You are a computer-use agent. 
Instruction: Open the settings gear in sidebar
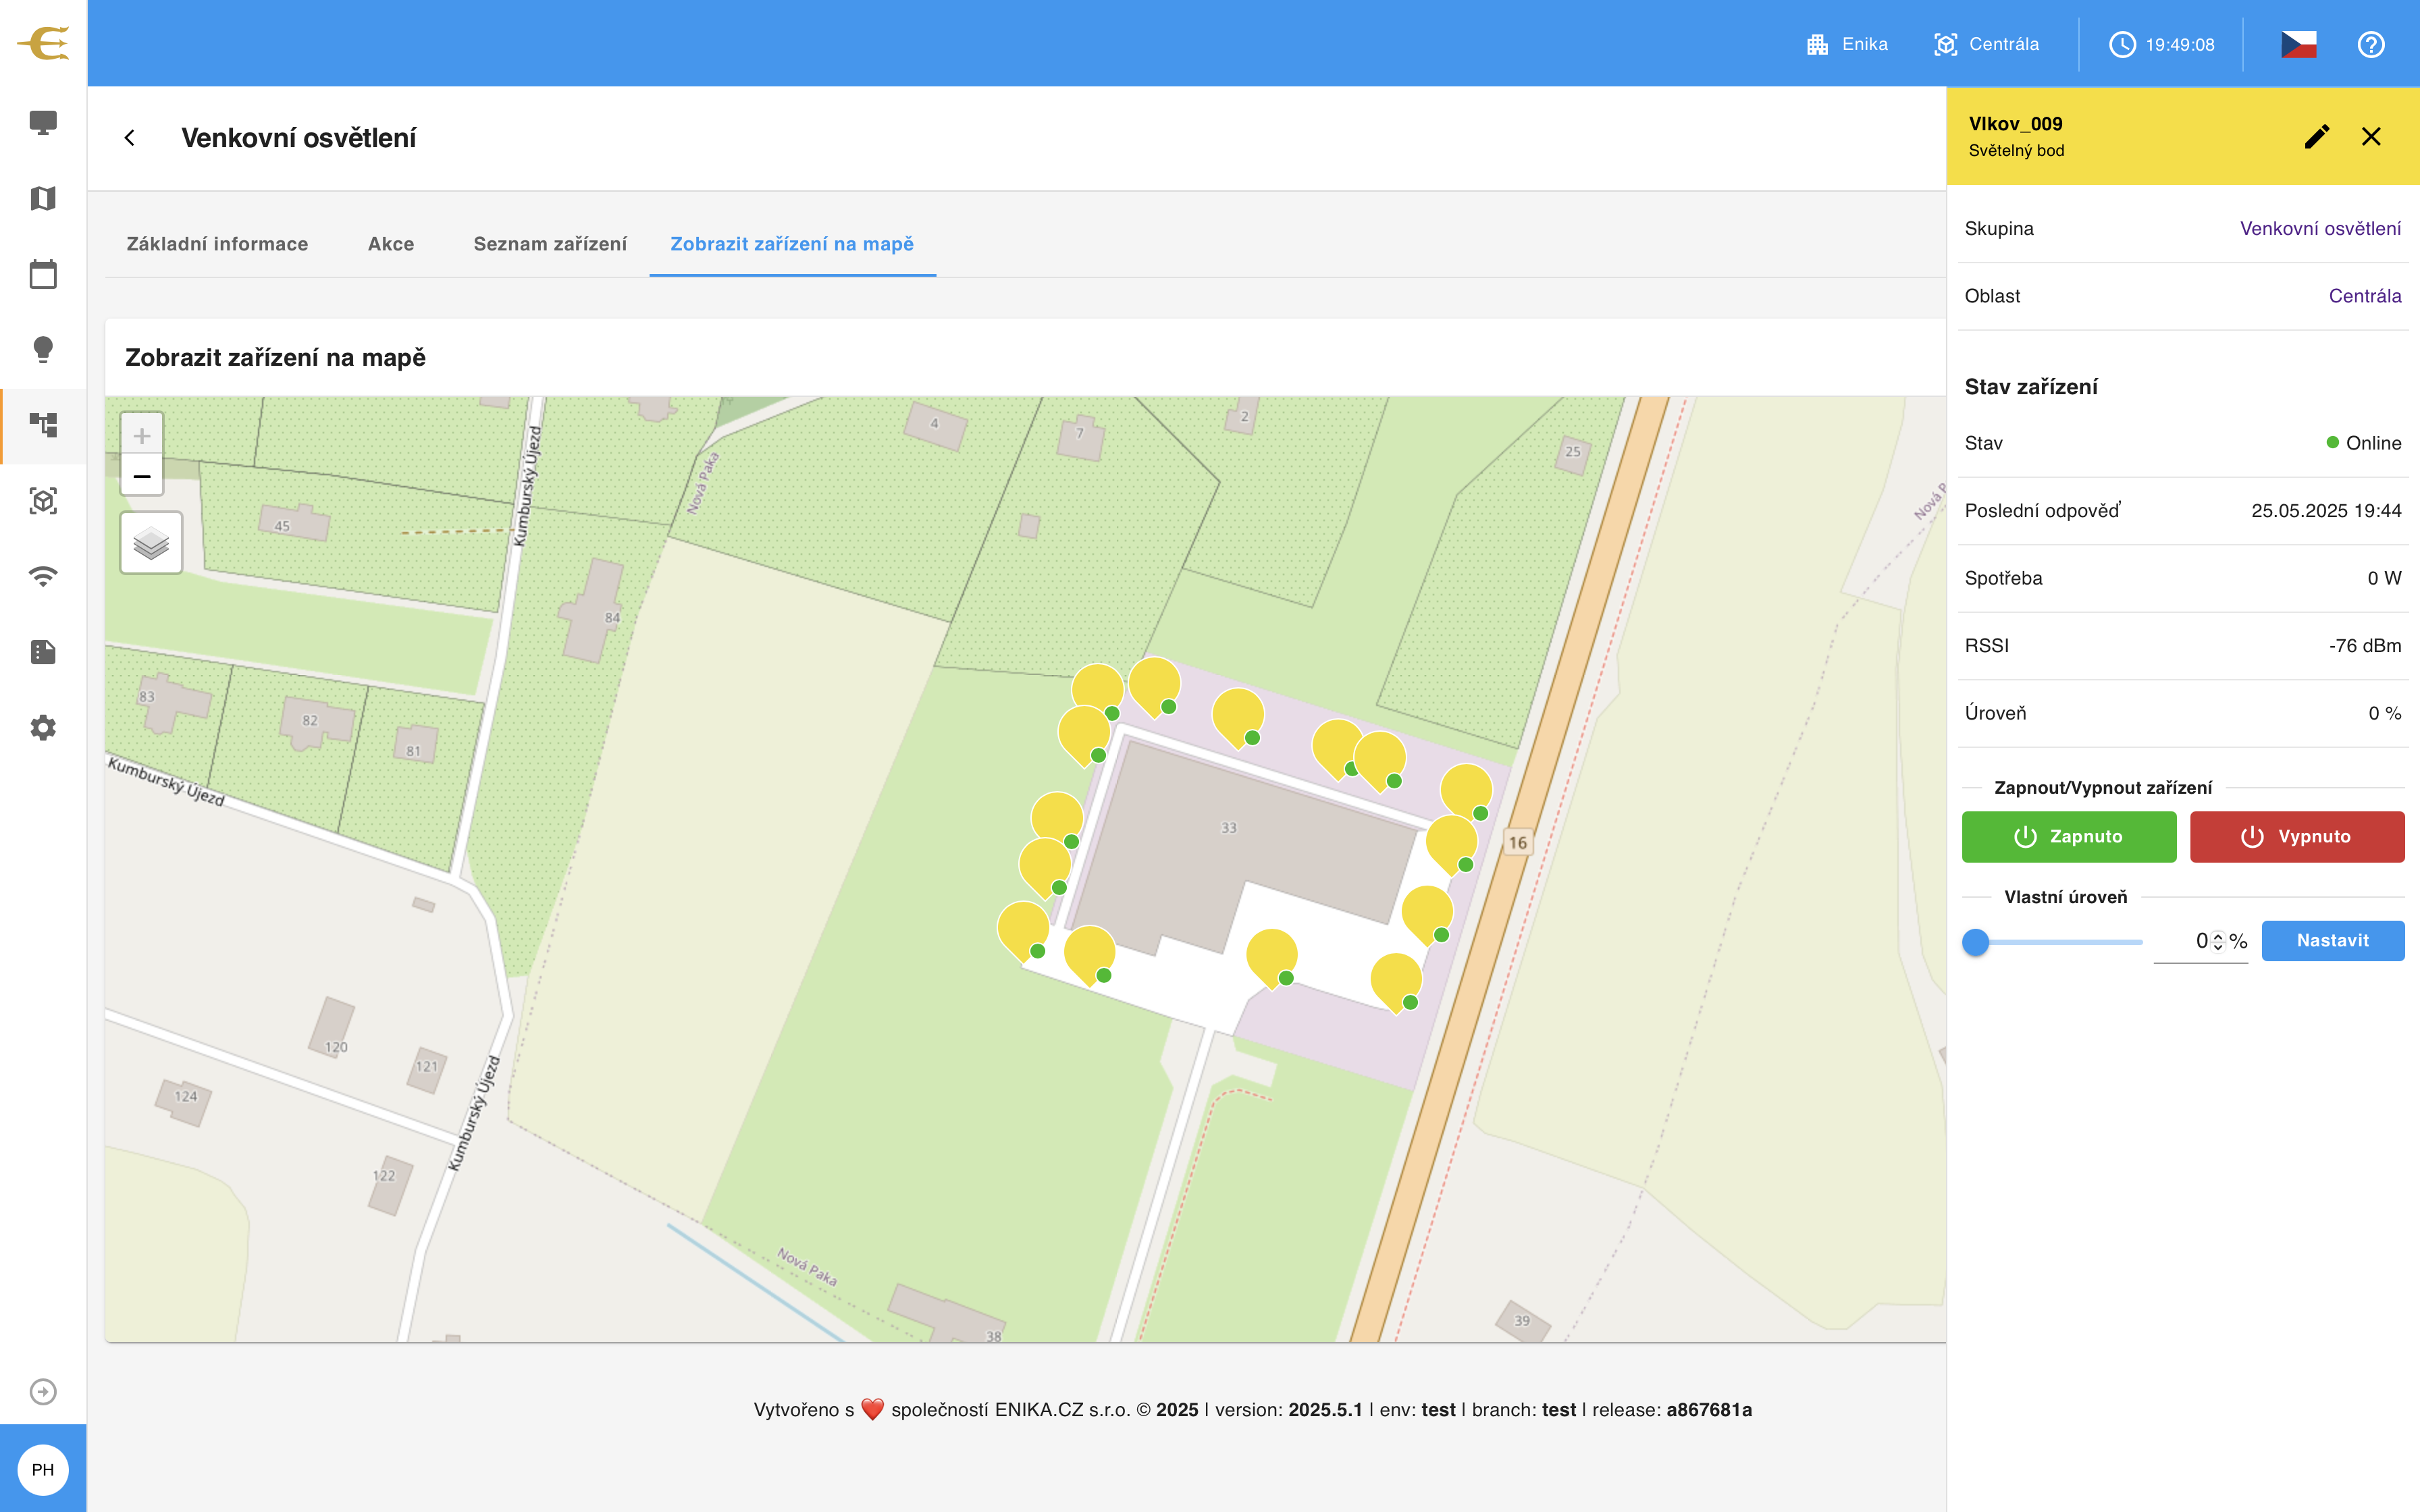[43, 727]
